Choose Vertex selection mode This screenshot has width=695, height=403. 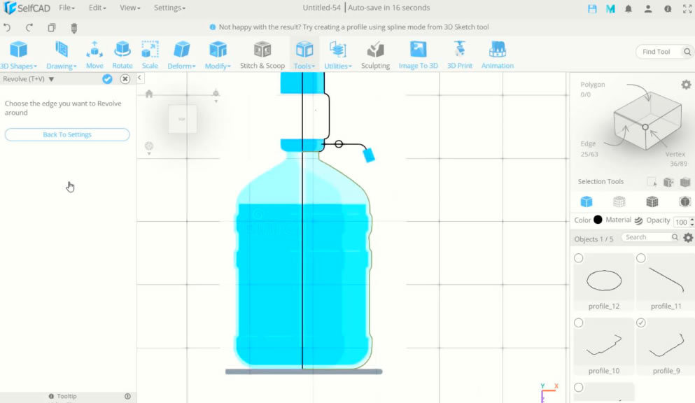click(x=675, y=154)
